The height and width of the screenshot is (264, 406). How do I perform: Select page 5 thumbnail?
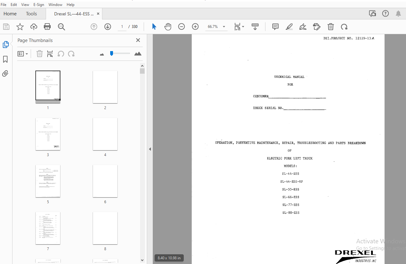[x=48, y=181]
